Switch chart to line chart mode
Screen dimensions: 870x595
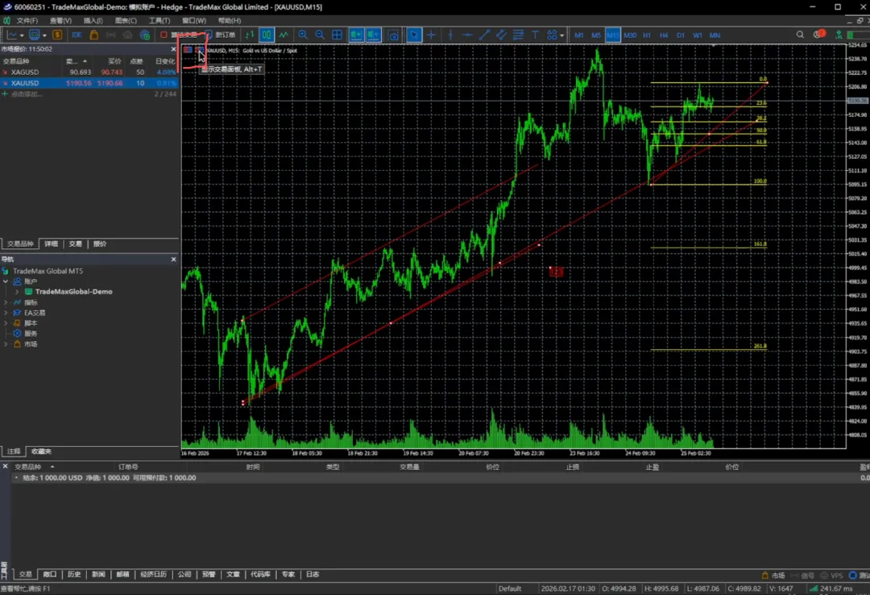click(x=284, y=35)
